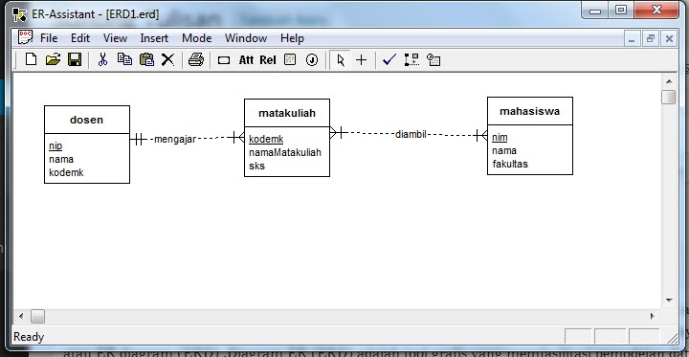Print the diagram with printer icon
Screen dimensions: 689x357
click(x=196, y=59)
